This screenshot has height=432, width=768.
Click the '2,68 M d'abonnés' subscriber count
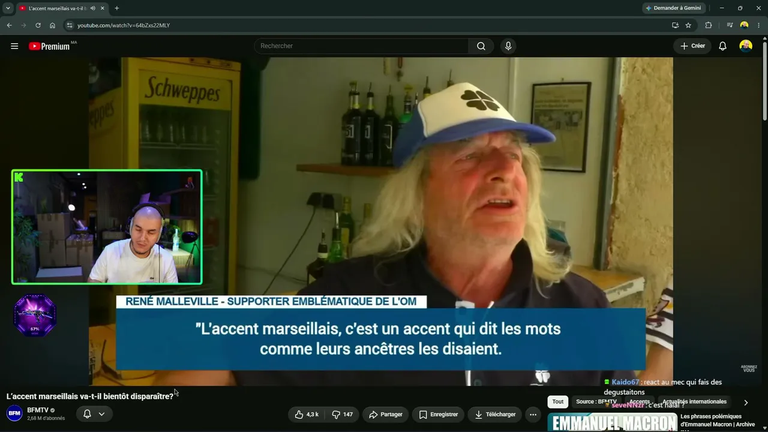(x=46, y=418)
